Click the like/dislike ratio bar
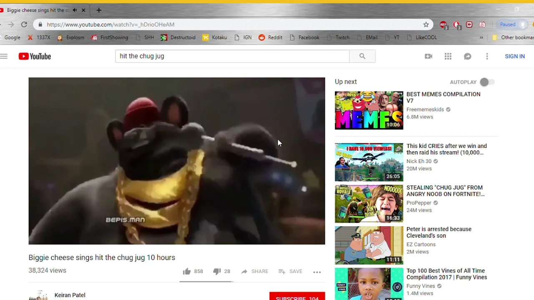 coord(206,282)
